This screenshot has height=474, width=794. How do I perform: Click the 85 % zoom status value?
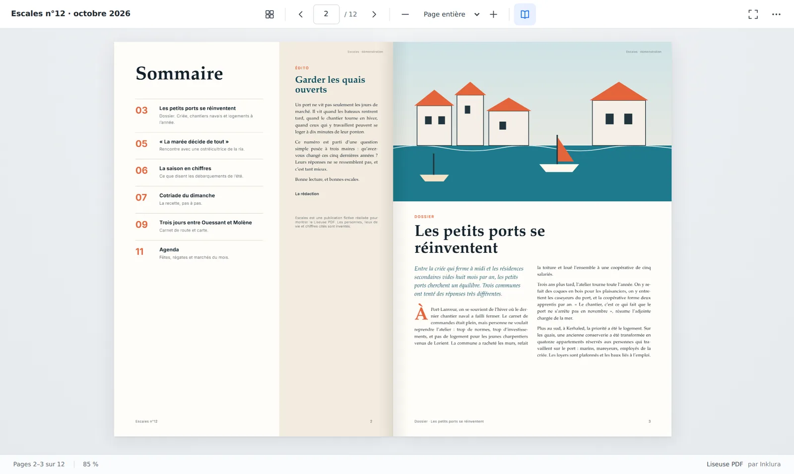pos(91,464)
